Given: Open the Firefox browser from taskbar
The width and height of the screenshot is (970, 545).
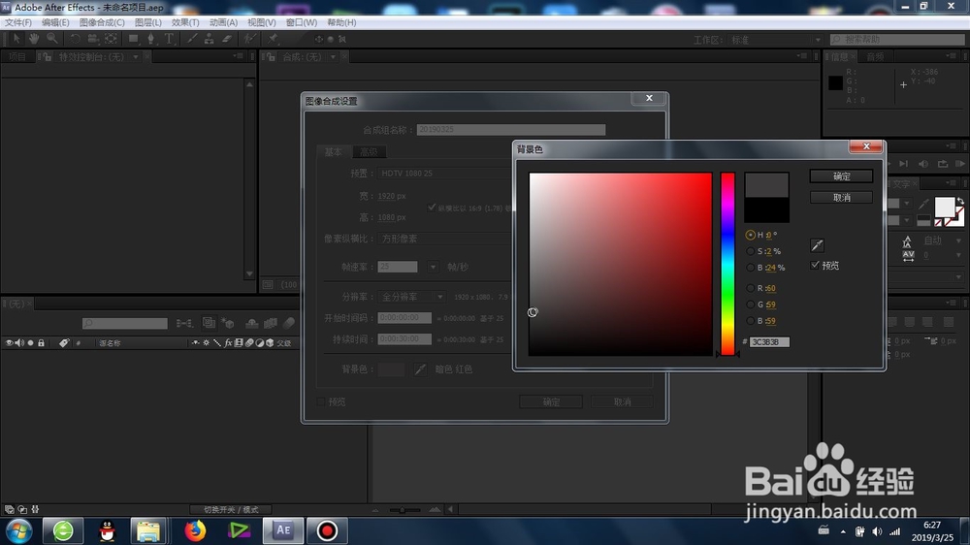Looking at the screenshot, I should click(195, 530).
